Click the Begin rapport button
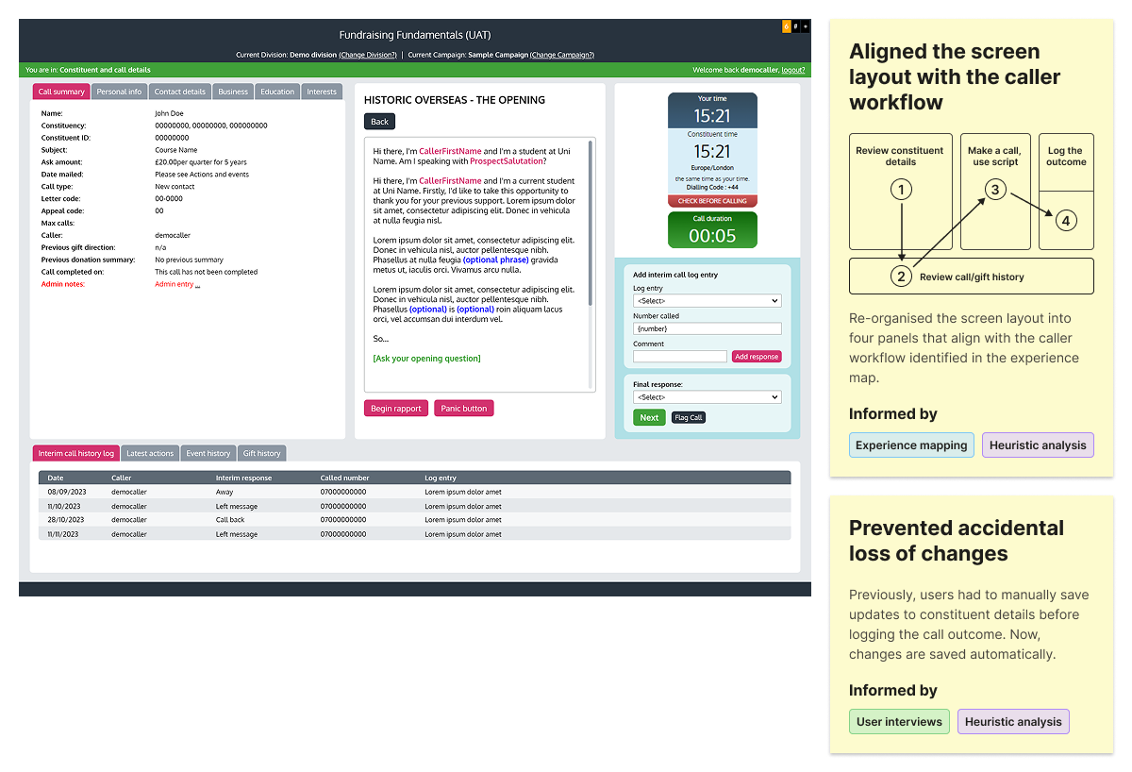 (x=396, y=409)
